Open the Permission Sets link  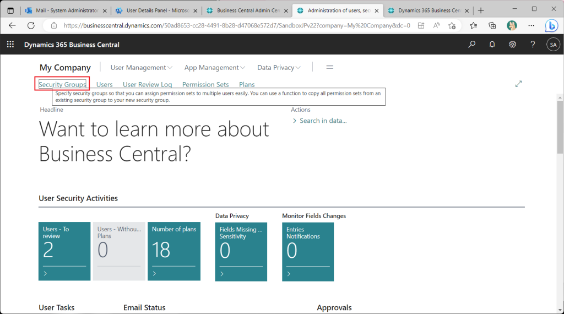(x=205, y=84)
